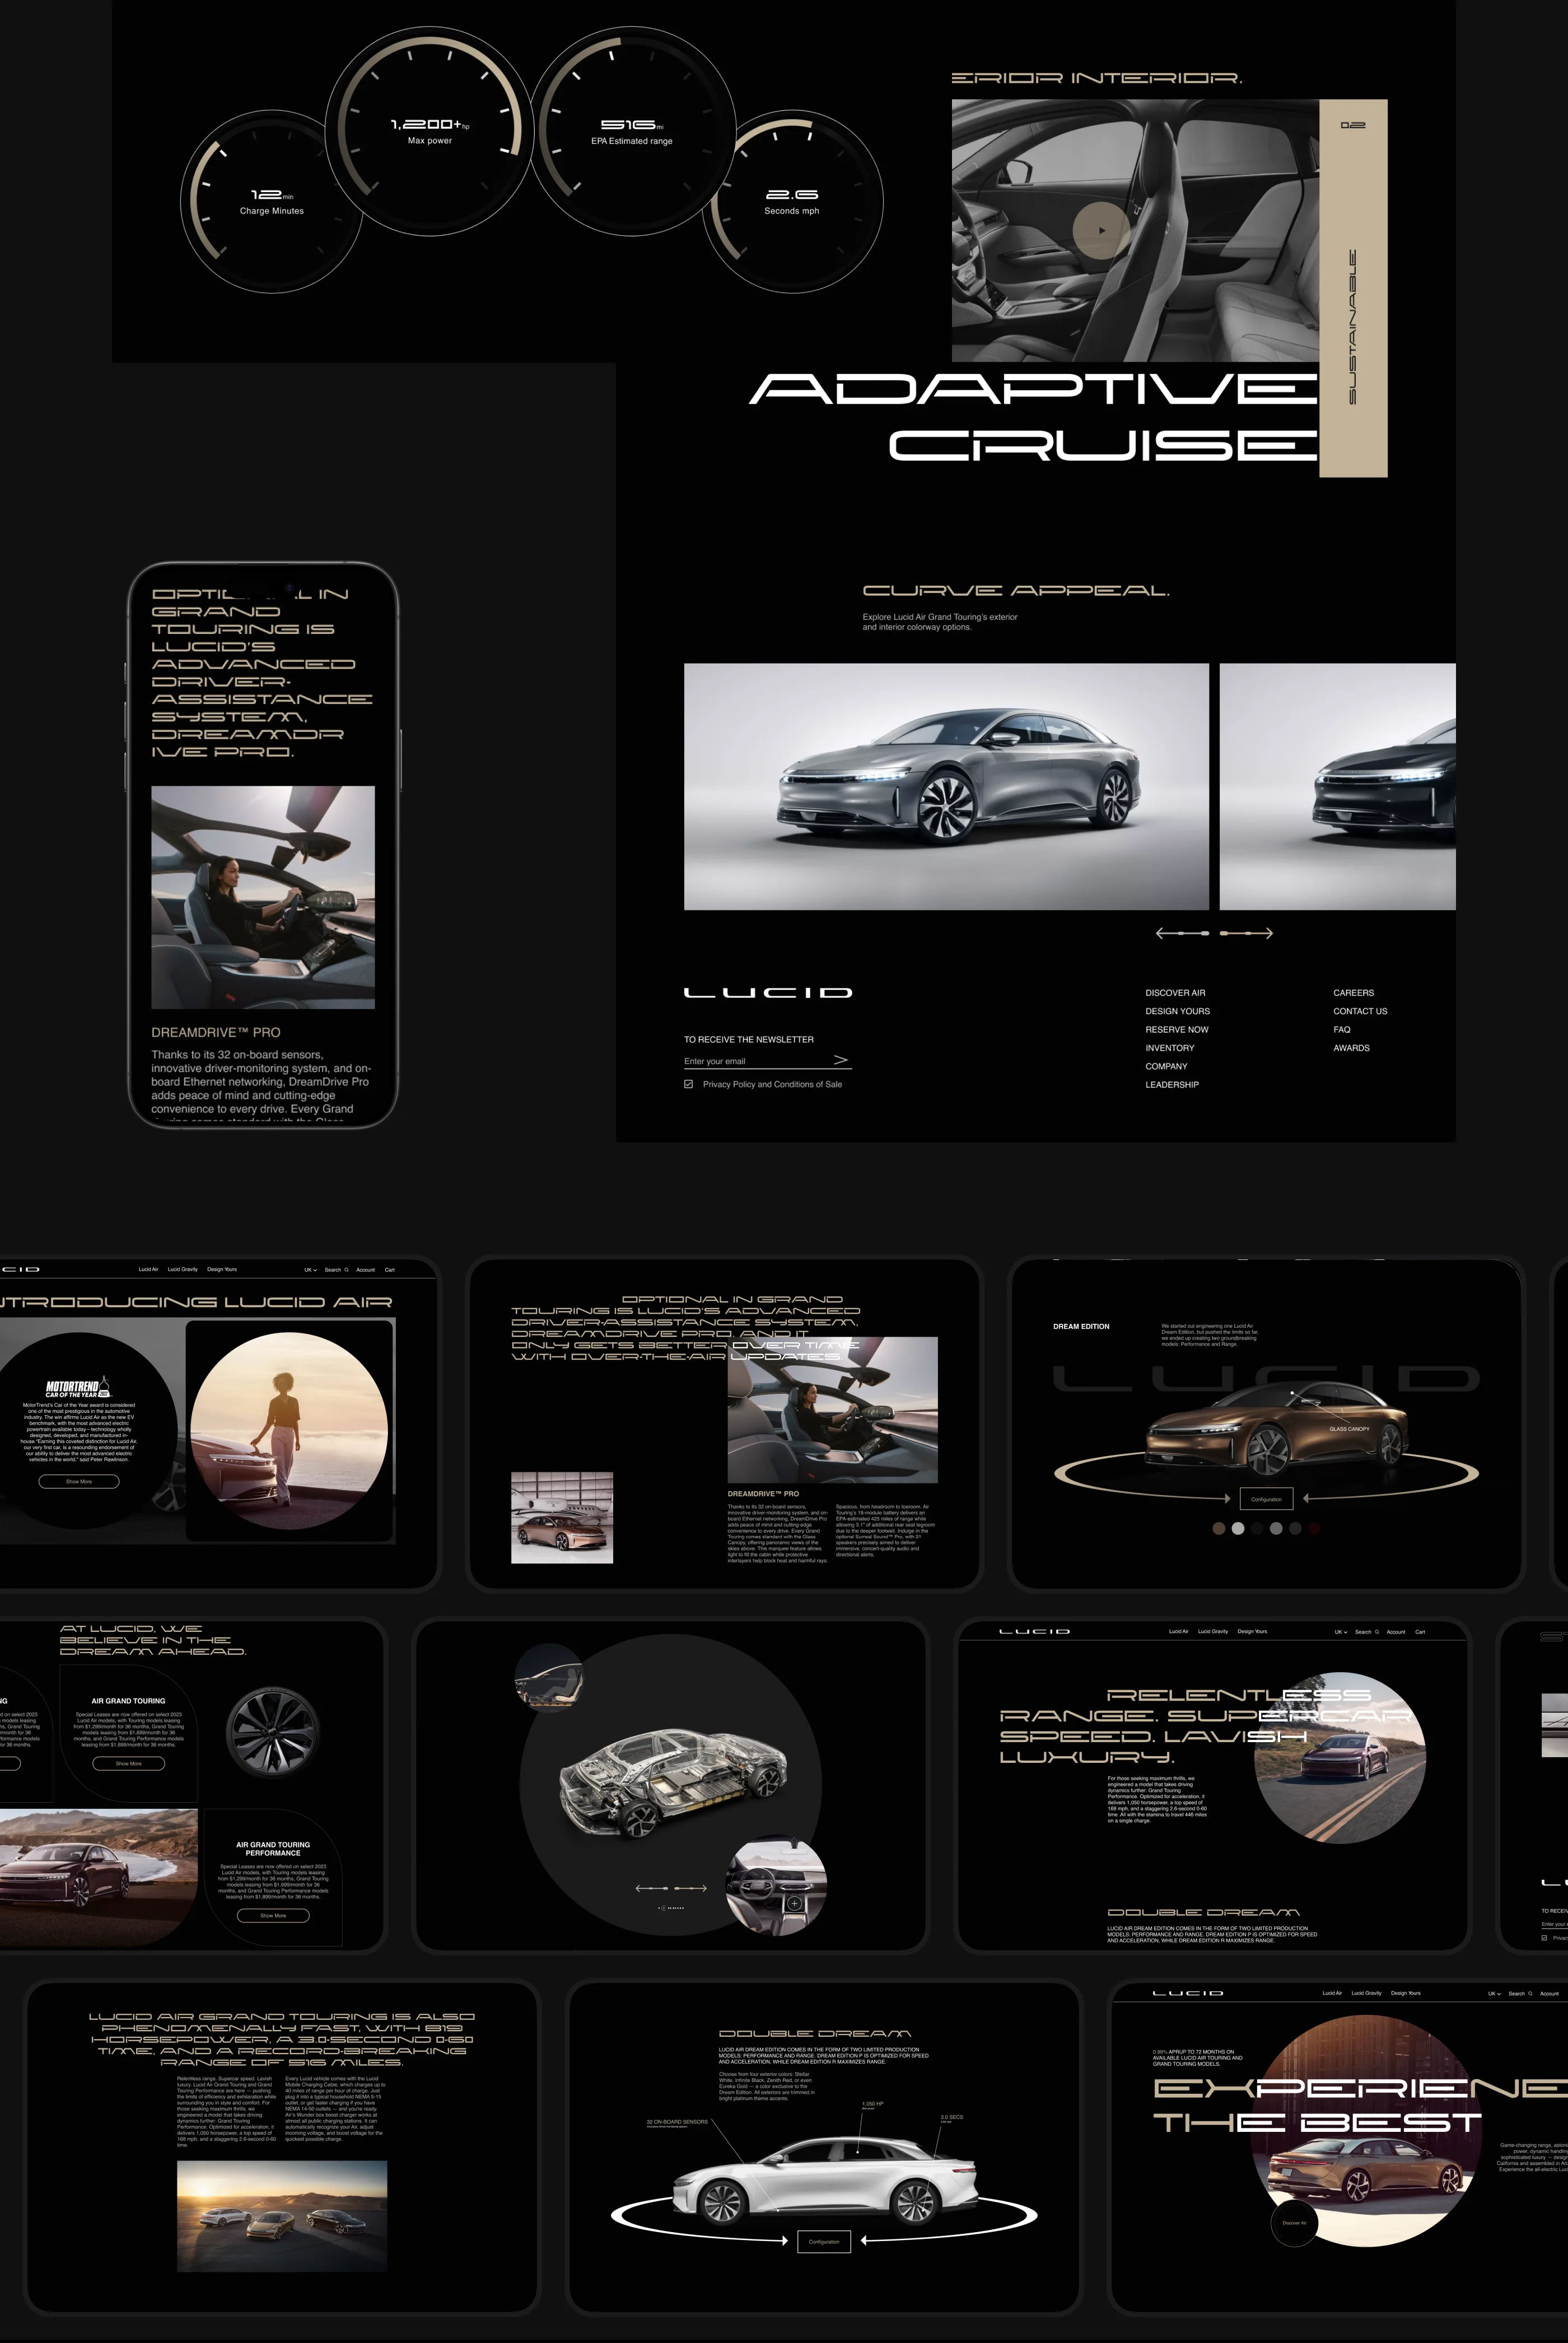The height and width of the screenshot is (2343, 1568).
Task: Click LUCID logo in Relentless Range mockup
Action: pyautogui.click(x=1035, y=1631)
